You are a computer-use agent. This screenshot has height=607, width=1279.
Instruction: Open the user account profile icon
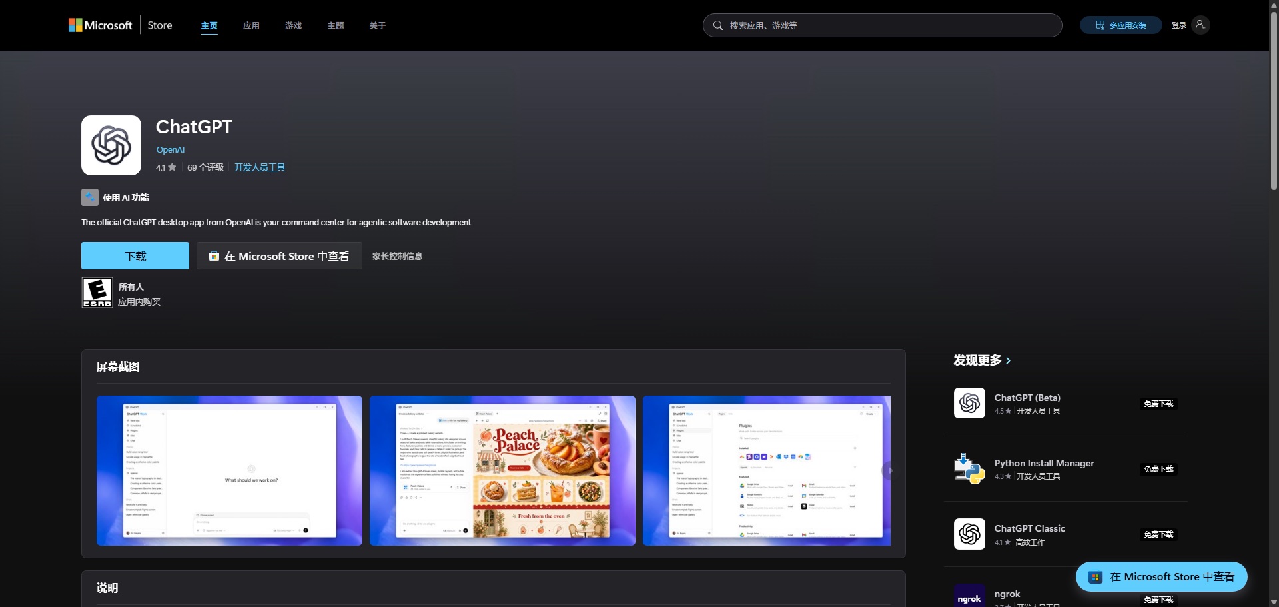(x=1200, y=25)
